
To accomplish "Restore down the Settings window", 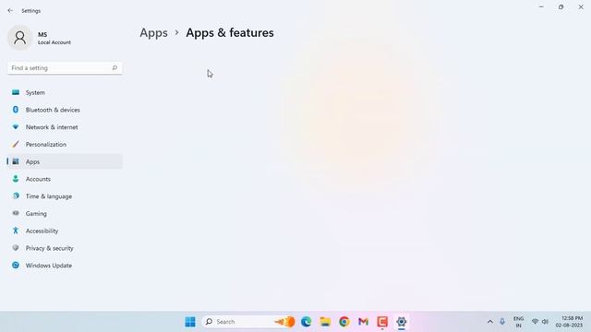I will point(561,6).
